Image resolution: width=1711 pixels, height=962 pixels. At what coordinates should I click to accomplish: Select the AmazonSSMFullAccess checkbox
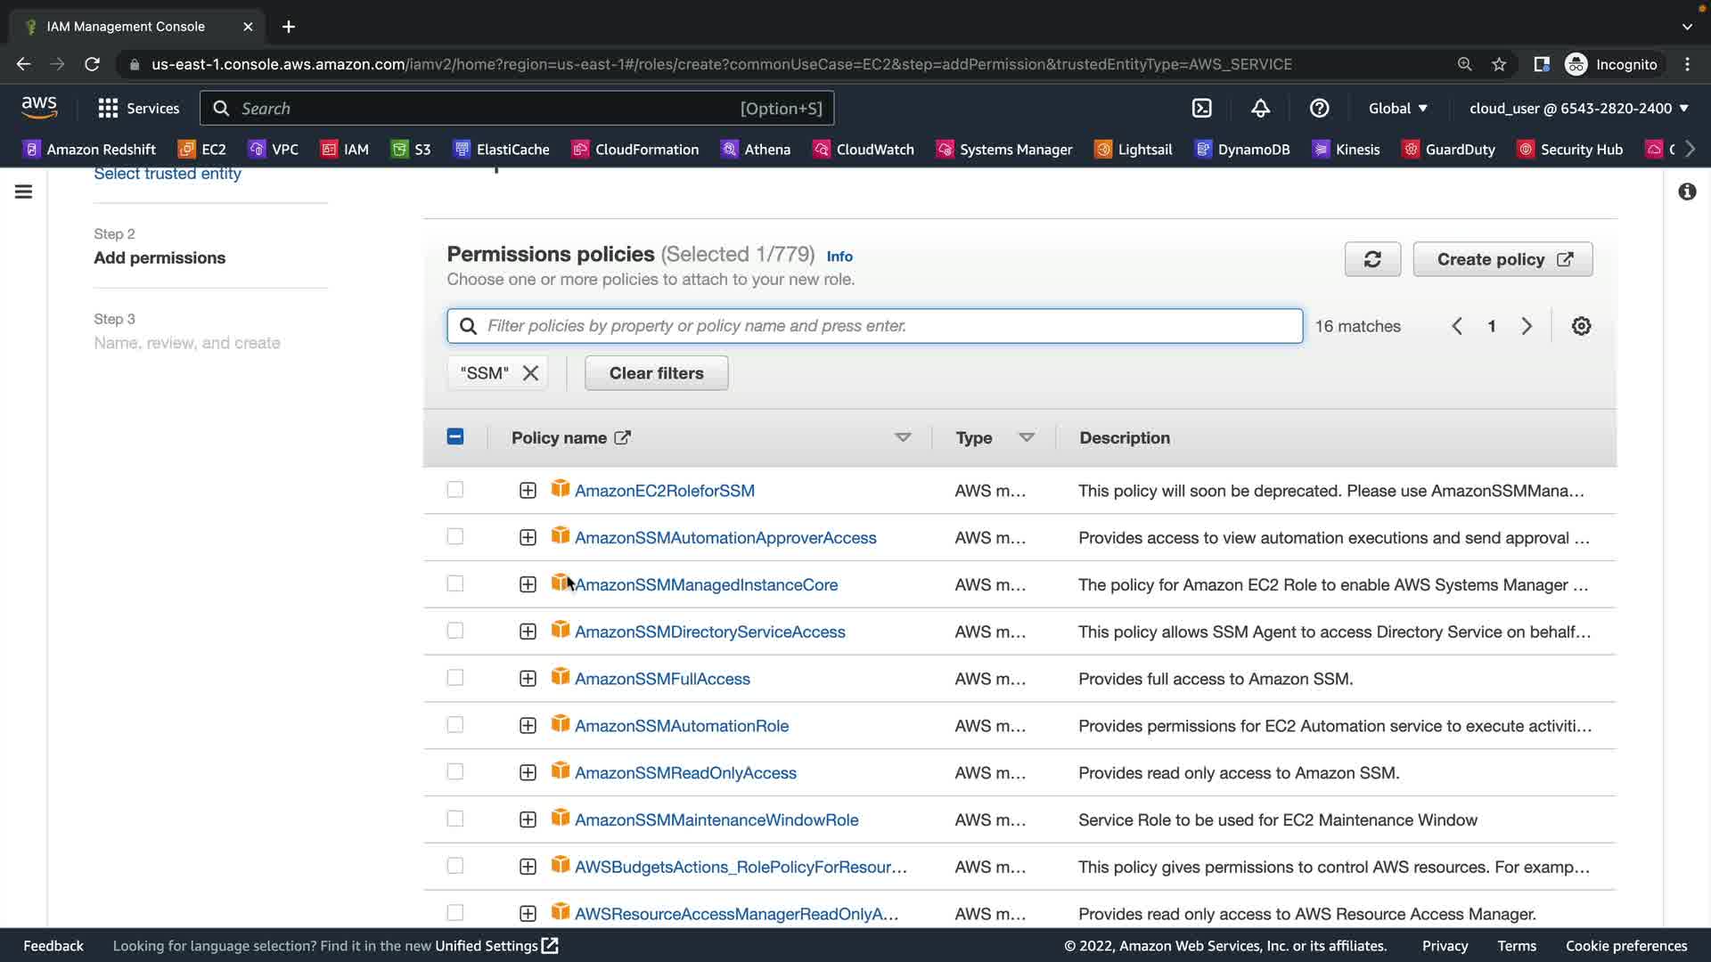pyautogui.click(x=455, y=678)
